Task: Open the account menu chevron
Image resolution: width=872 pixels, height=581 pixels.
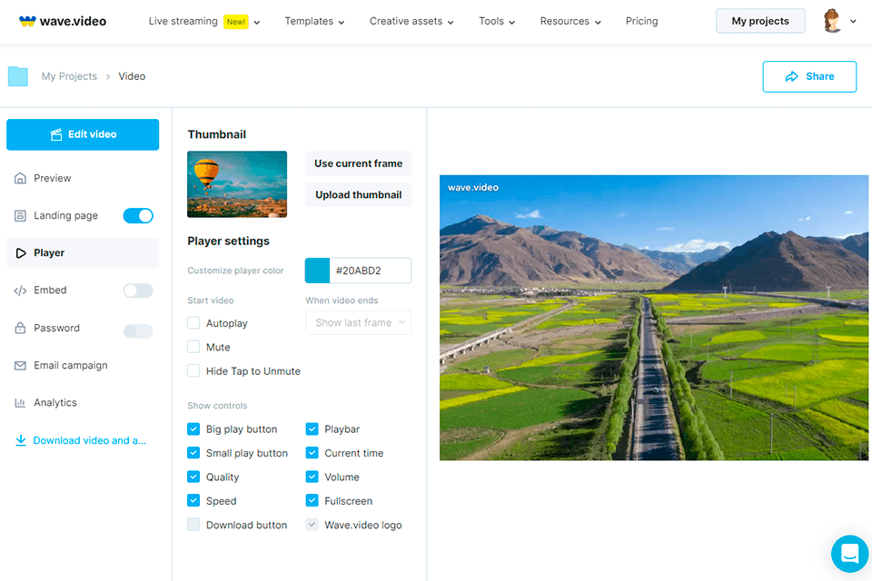Action: point(853,21)
